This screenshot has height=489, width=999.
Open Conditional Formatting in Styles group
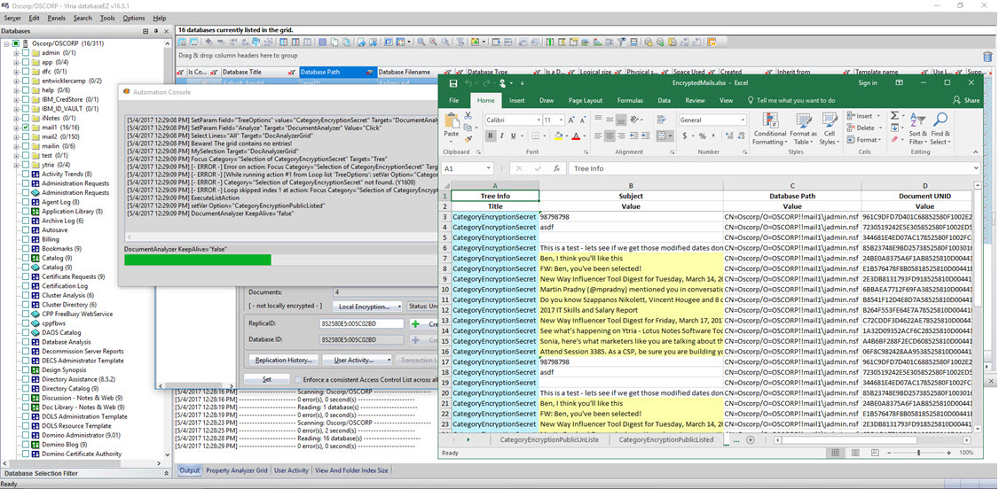click(x=769, y=128)
